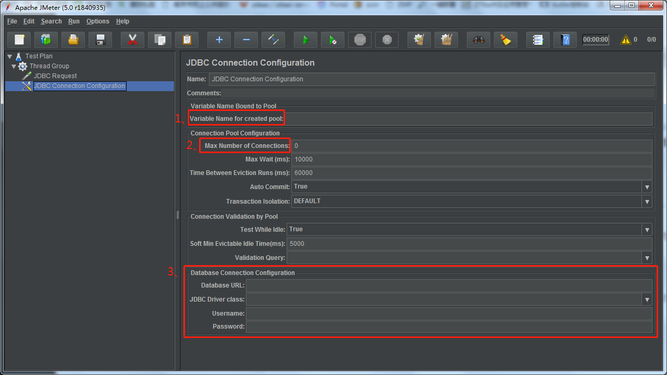
Task: Click the JDBC Connection Configuration panel title
Action: click(x=250, y=63)
